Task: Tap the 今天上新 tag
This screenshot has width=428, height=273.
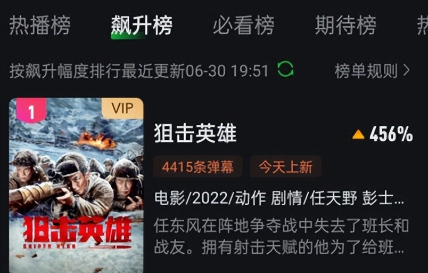Action: 285,167
